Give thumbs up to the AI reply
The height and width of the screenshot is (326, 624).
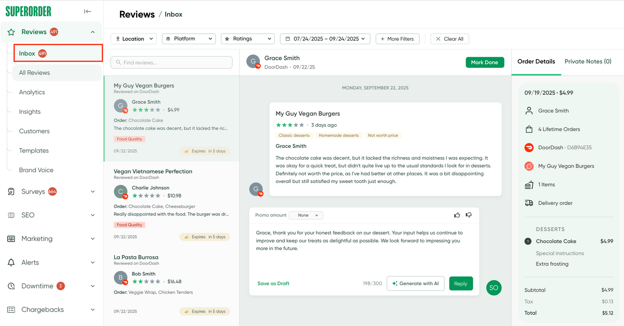click(457, 215)
